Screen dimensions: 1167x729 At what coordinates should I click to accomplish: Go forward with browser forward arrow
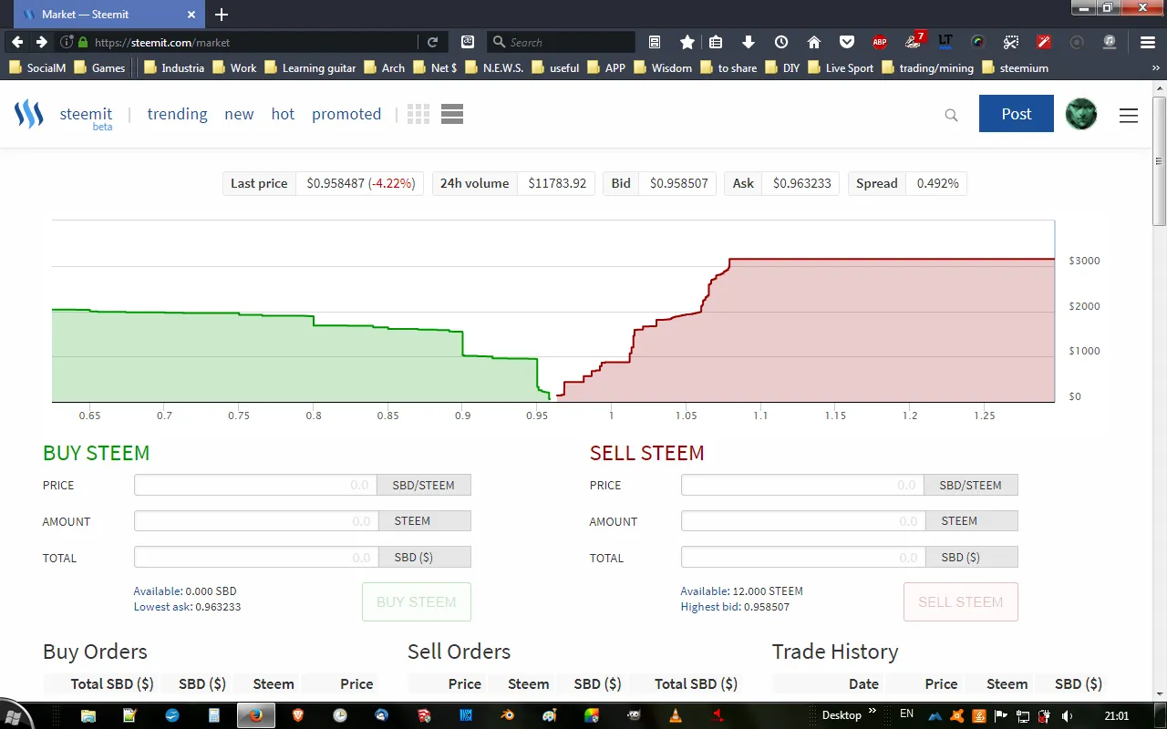41,42
